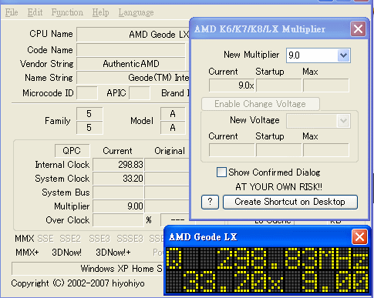374x298 pixels.
Task: Expand the New Multiplier dropdown arrow
Action: click(343, 55)
